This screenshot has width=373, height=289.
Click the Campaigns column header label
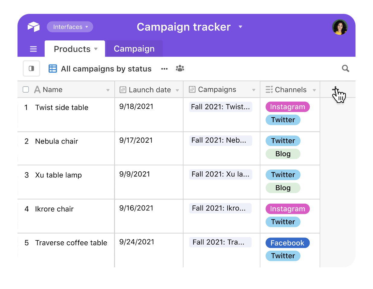pyautogui.click(x=217, y=90)
